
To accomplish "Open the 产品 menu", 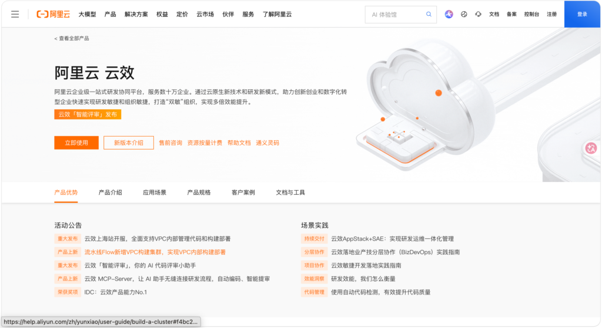I will [x=110, y=14].
